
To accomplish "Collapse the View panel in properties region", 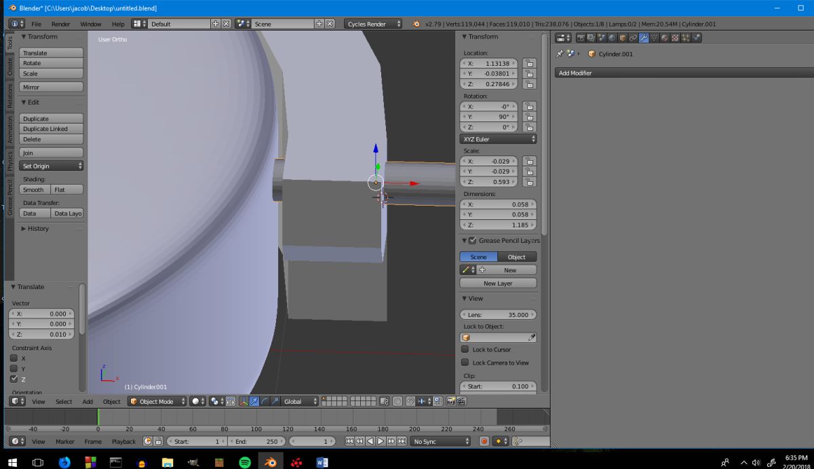I will click(472, 299).
